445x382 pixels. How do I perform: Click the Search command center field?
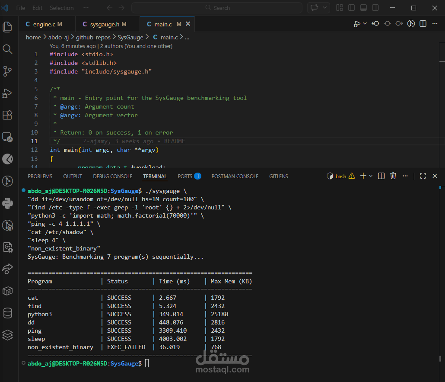217,8
